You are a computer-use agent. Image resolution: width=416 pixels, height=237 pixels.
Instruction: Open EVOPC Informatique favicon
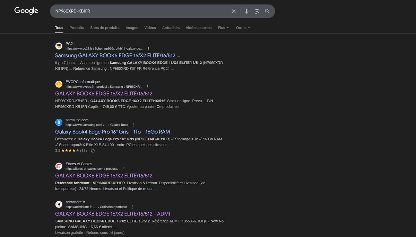click(x=59, y=84)
